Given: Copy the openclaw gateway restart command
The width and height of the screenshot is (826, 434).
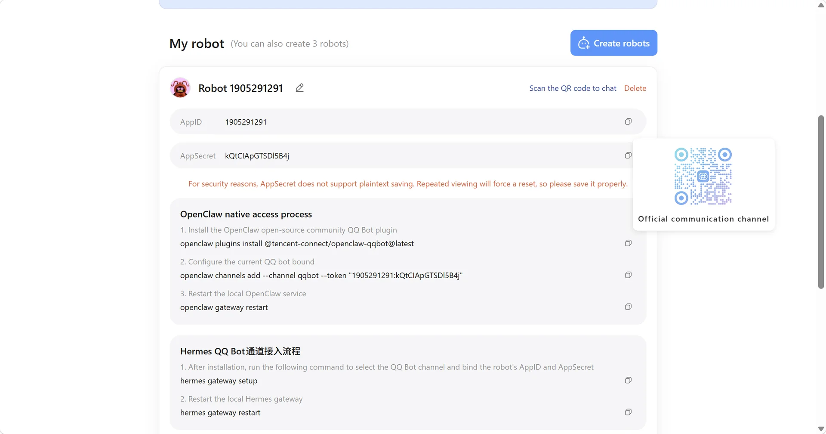Looking at the screenshot, I should (x=628, y=307).
